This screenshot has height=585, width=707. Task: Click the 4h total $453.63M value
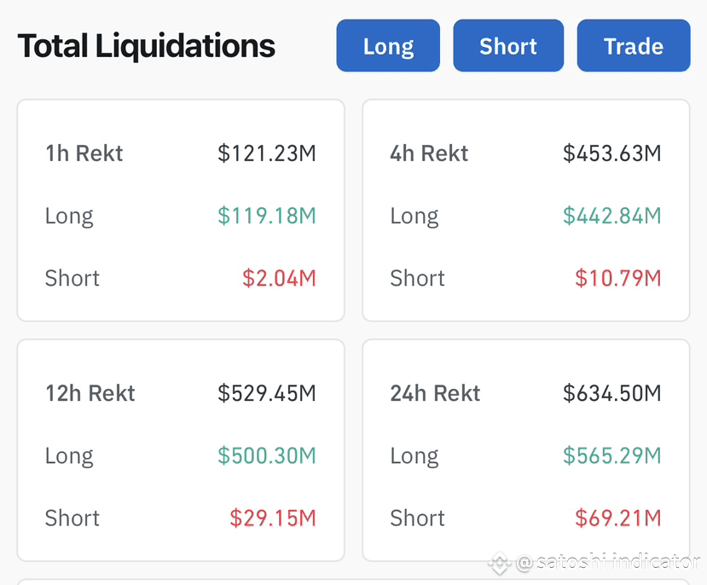pos(611,153)
